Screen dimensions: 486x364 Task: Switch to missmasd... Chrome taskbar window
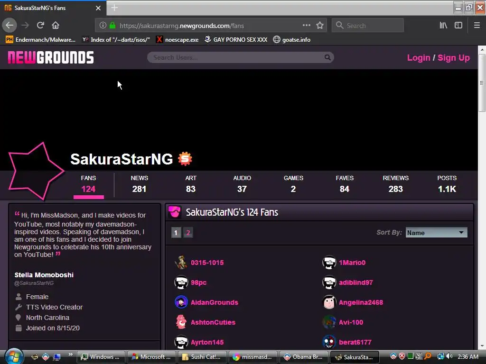(x=252, y=357)
